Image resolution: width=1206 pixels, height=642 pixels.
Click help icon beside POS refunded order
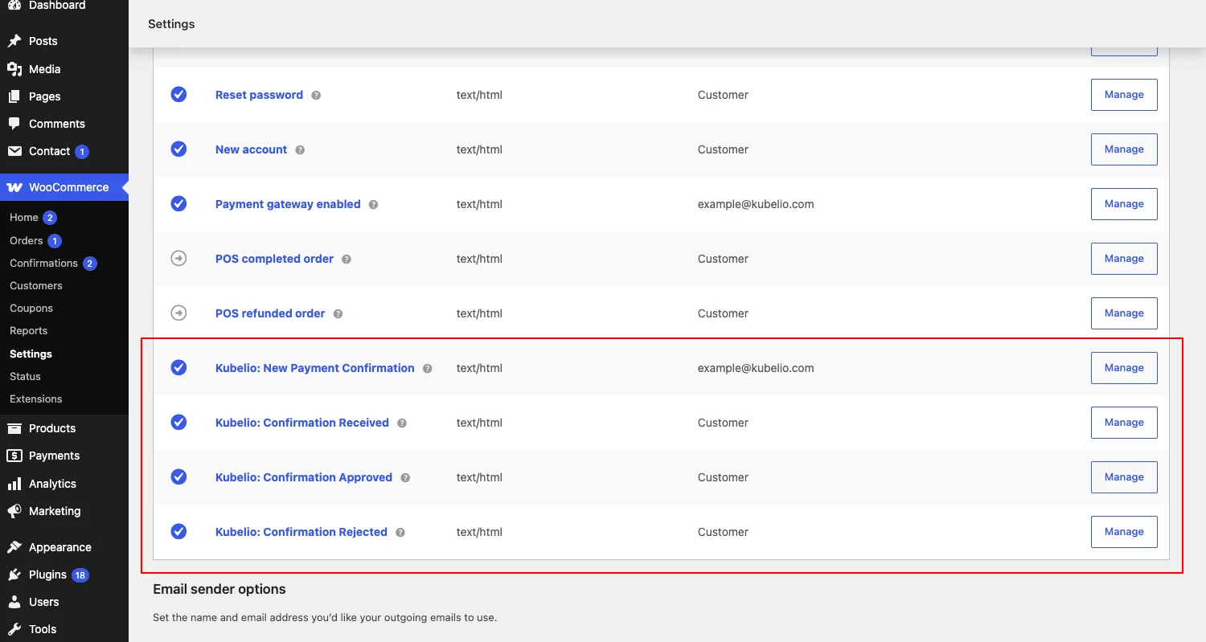point(338,313)
